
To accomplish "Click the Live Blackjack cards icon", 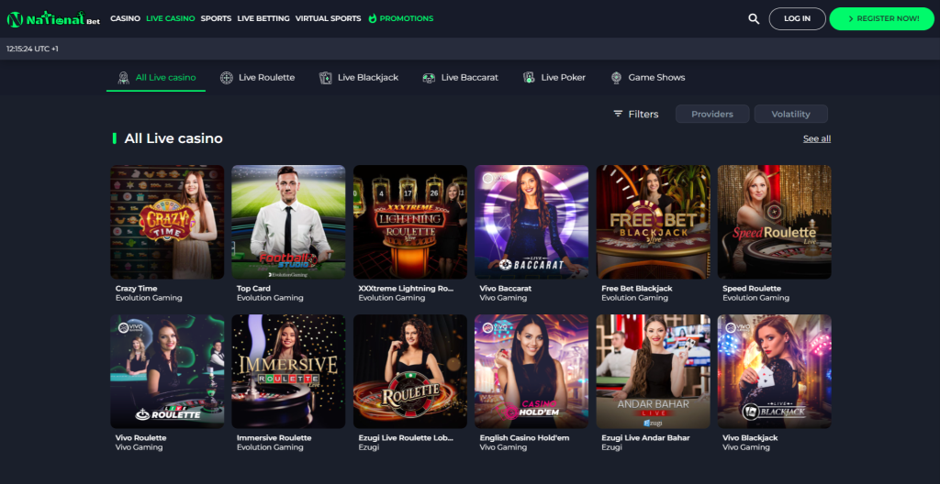I will point(326,78).
